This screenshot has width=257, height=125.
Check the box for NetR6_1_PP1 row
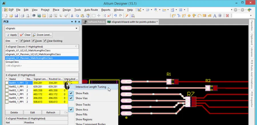(x=7, y=102)
